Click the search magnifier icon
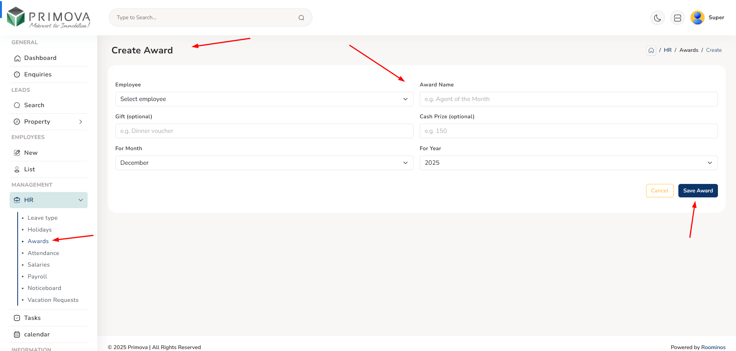 click(x=301, y=18)
